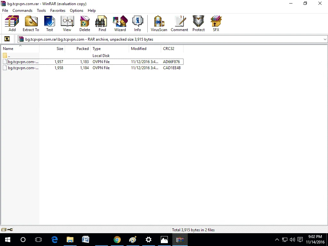Click CRC32 value AD66F876
Viewport: 328px width, 246px height.
pos(171,62)
